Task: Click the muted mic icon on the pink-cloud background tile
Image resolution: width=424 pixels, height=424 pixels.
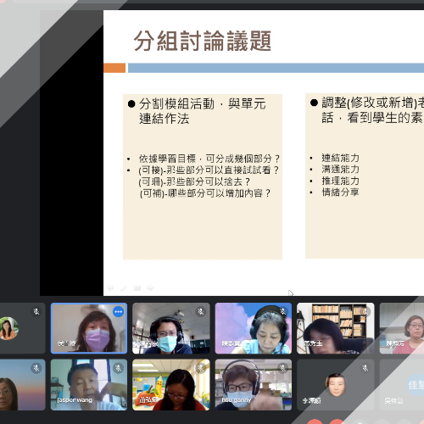Action: (282, 311)
